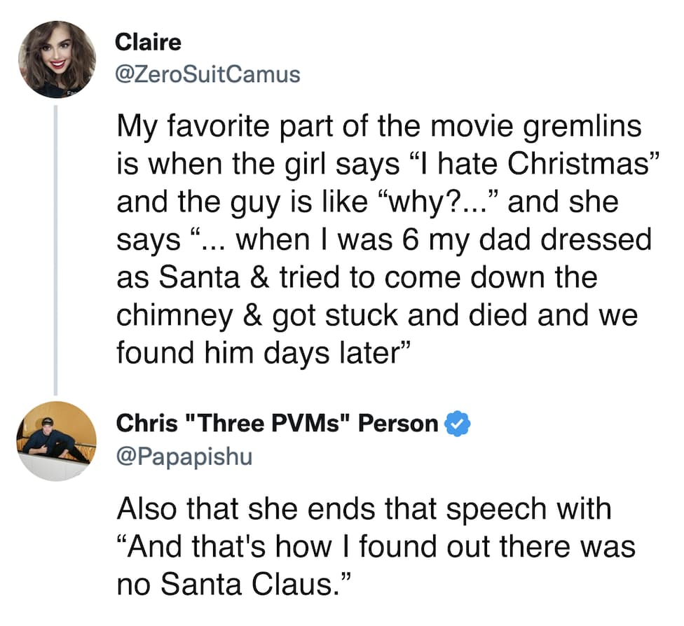Open Chris's profile avatar
The height and width of the screenshot is (626, 684).
point(57,441)
